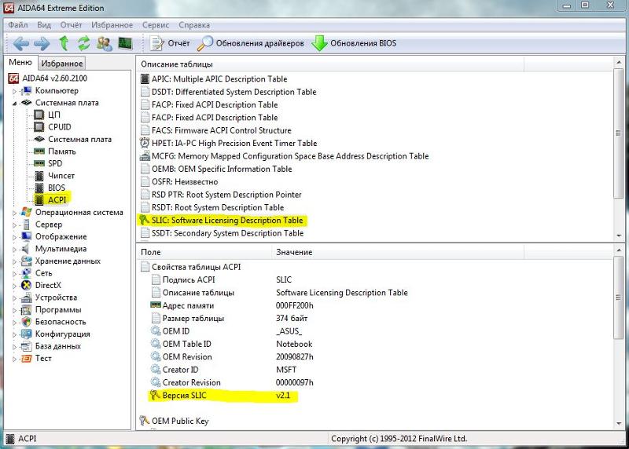Open the Файл menu
Viewport: 629px width, 449px height.
click(18, 25)
